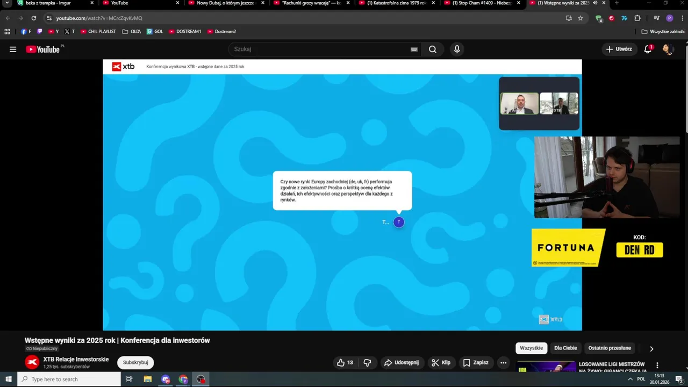Image resolution: width=688 pixels, height=387 pixels.
Task: Click the Windows 'Type here to search' box
Action: point(69,379)
